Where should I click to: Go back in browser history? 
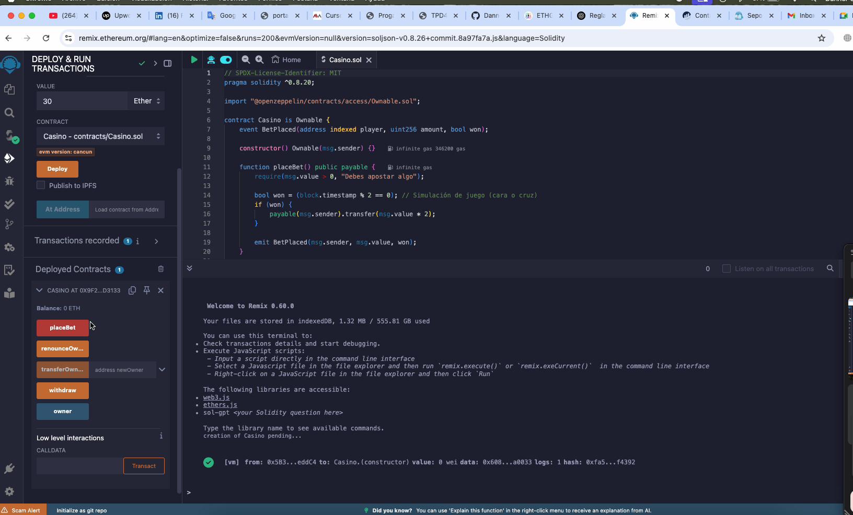pyautogui.click(x=8, y=38)
